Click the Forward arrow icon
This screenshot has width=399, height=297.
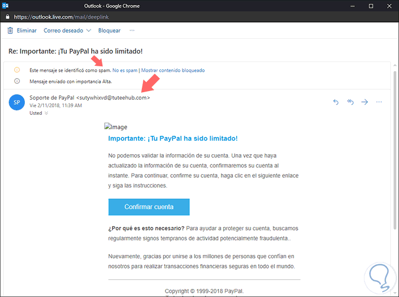point(364,102)
